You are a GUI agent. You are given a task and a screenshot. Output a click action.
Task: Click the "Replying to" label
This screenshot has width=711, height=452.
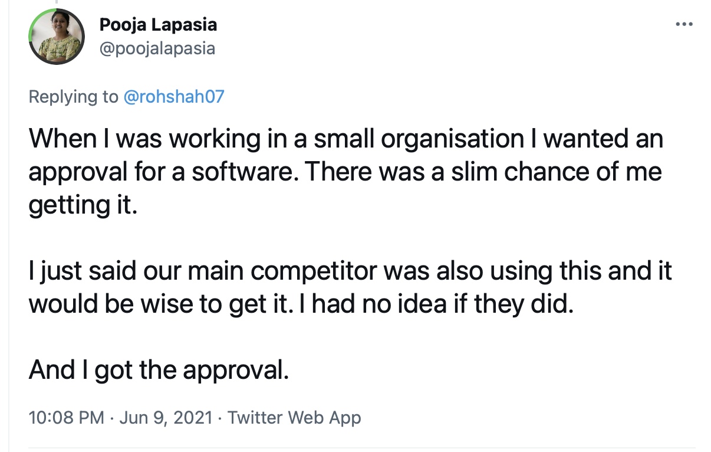74,97
